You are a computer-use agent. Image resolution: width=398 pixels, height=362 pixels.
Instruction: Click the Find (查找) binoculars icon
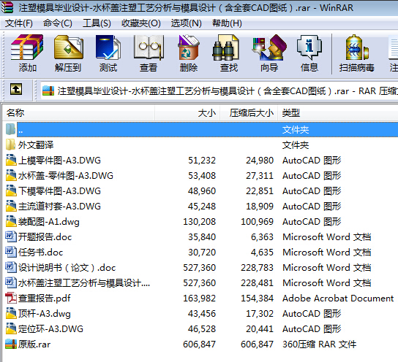tap(225, 47)
